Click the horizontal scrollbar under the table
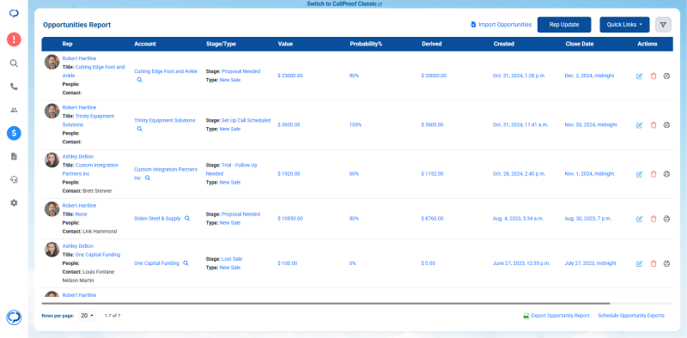Image resolution: width=687 pixels, height=338 pixels. [x=326, y=303]
